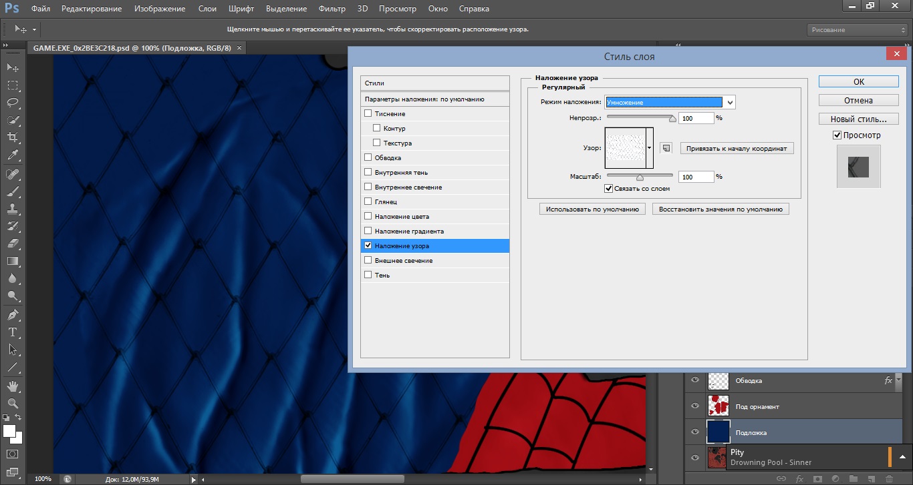Open the Рисование workspace dropdown

pyautogui.click(x=856, y=30)
